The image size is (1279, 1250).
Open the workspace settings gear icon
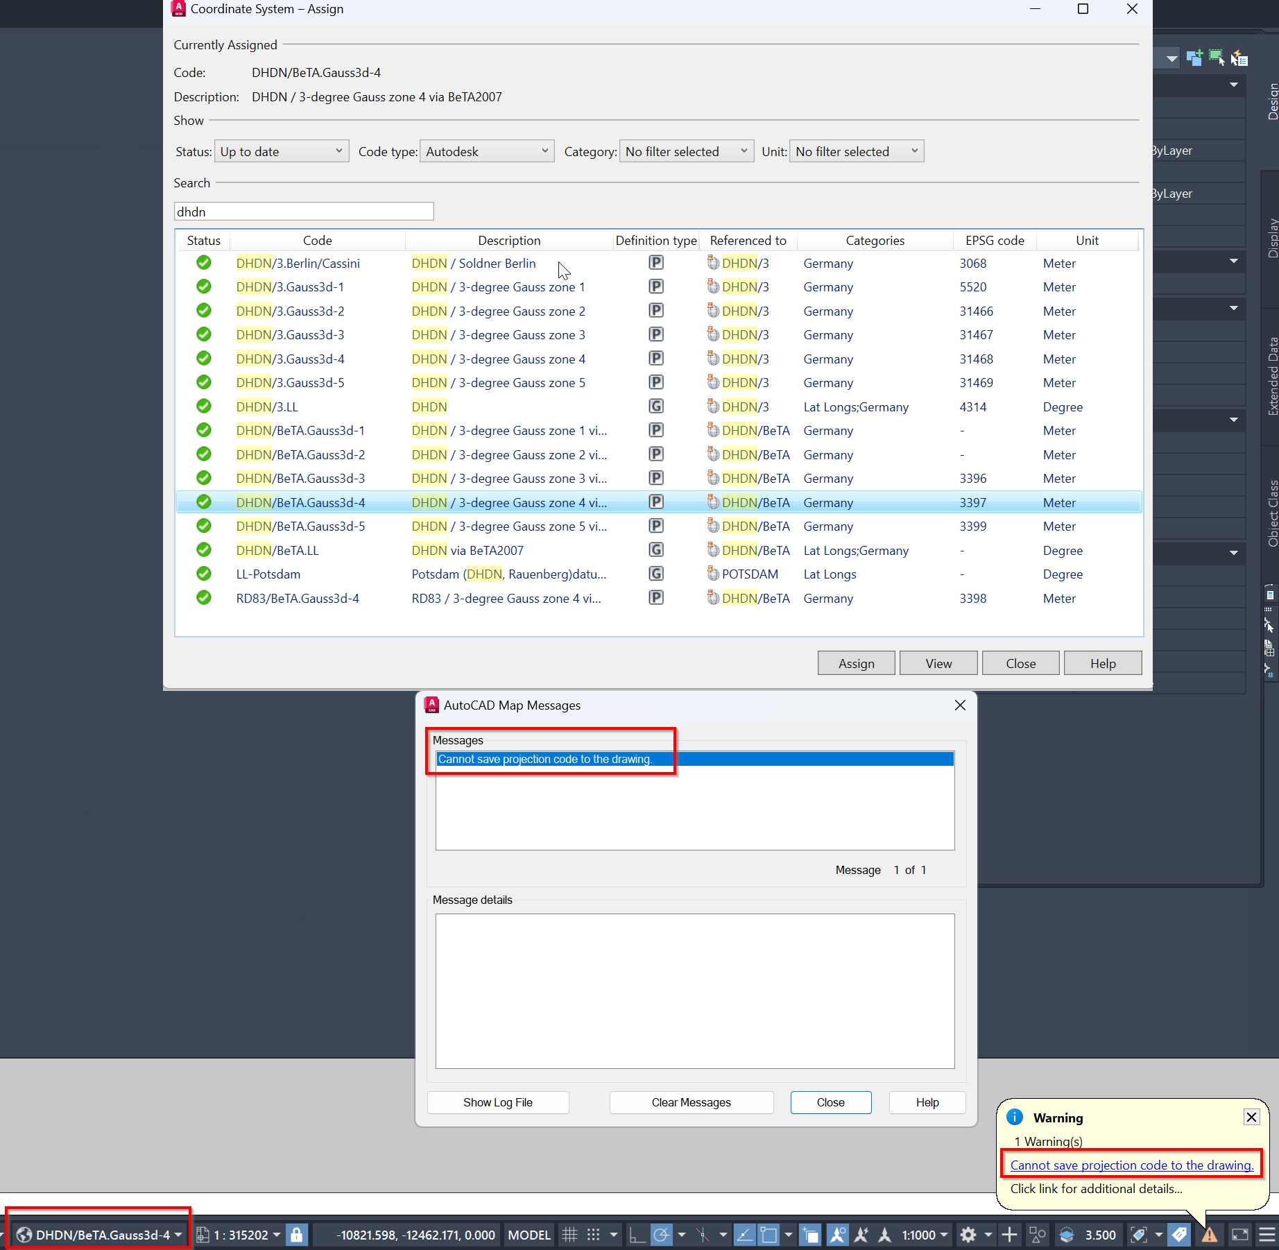pyautogui.click(x=968, y=1235)
